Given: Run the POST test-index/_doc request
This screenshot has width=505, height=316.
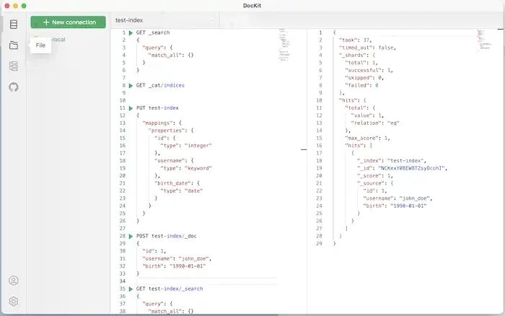Looking at the screenshot, I should pyautogui.click(x=131, y=237).
